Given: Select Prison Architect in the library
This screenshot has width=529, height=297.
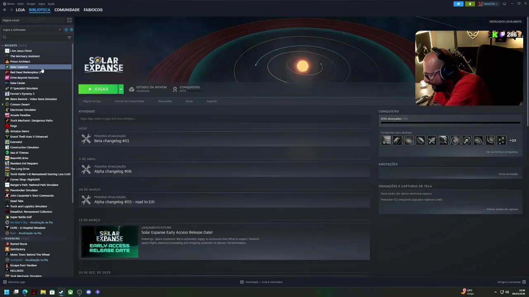Looking at the screenshot, I should [36, 61].
